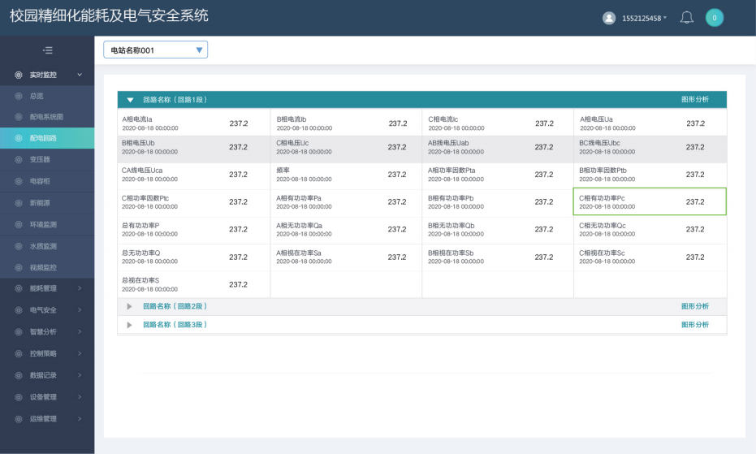The image size is (756, 454).
Task: Expand the 控制策略 menu chevron
Action: [x=80, y=354]
